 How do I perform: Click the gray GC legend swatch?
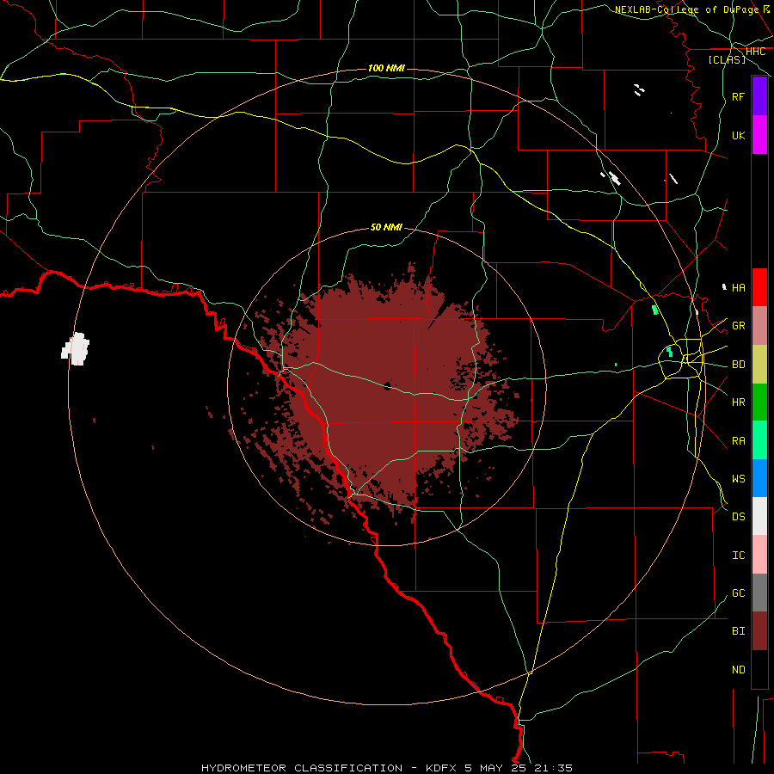(x=759, y=593)
